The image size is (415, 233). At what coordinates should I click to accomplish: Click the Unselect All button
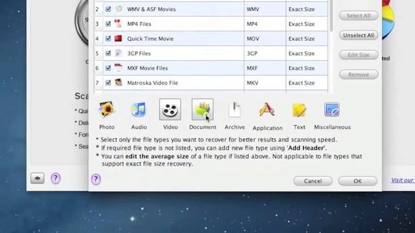(359, 35)
